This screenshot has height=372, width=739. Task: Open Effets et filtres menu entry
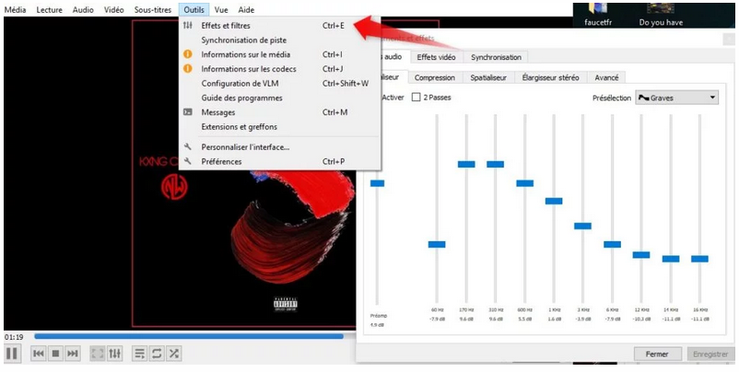click(x=226, y=26)
